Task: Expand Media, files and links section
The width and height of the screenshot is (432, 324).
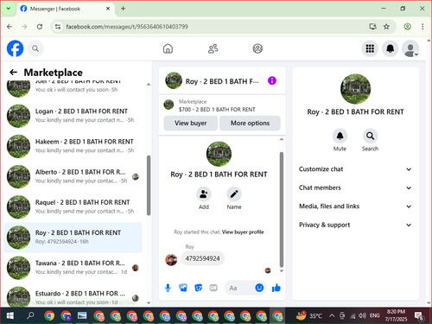Action: pos(355,206)
